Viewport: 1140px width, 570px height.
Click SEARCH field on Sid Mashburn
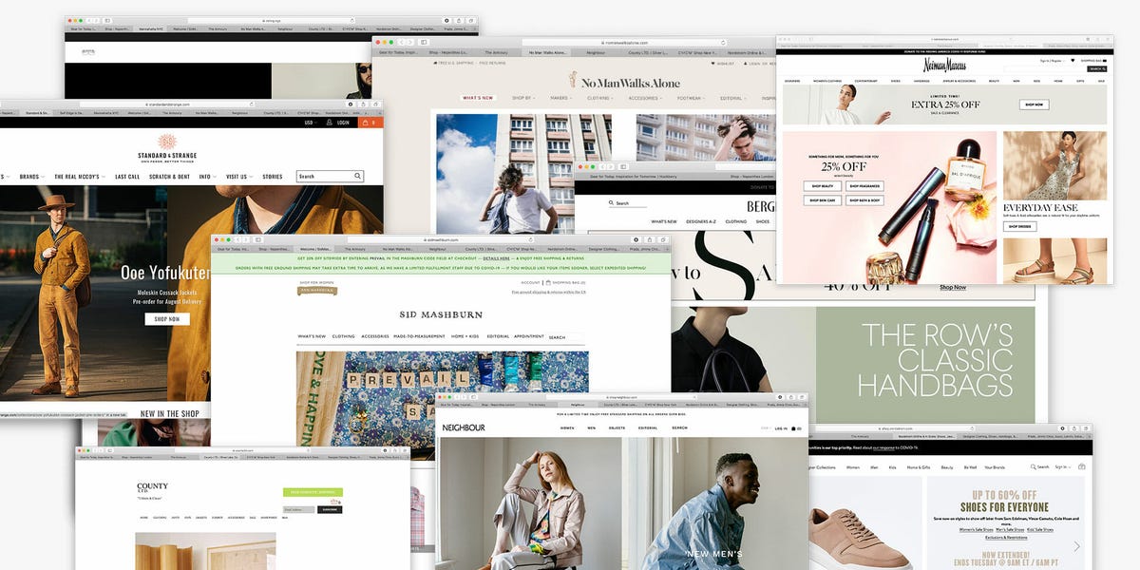[x=566, y=337]
